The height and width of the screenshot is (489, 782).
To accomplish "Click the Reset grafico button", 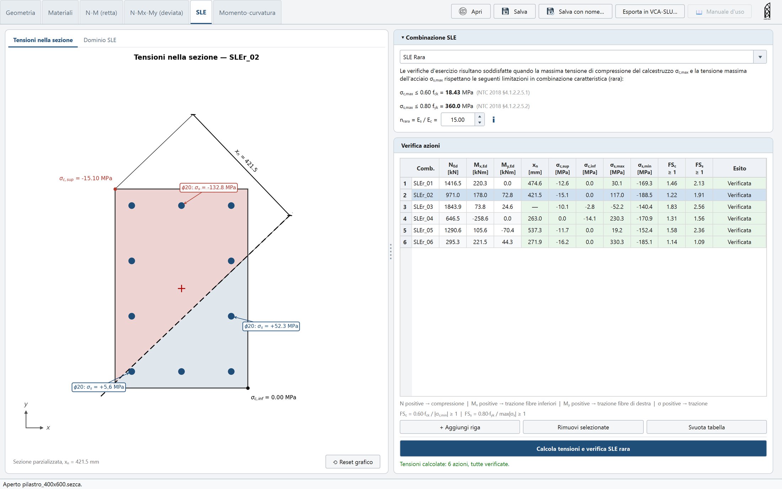I will 353,462.
